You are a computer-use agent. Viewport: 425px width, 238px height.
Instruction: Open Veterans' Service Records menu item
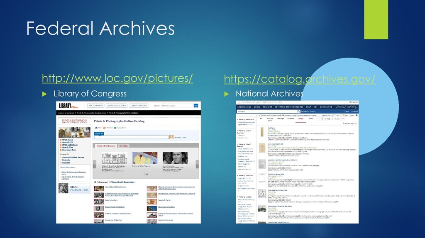coord(289,107)
